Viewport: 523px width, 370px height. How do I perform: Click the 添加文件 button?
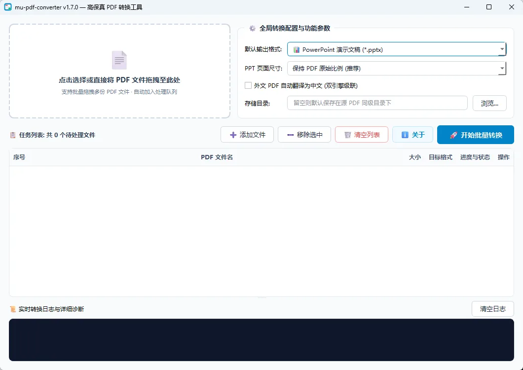[247, 135]
